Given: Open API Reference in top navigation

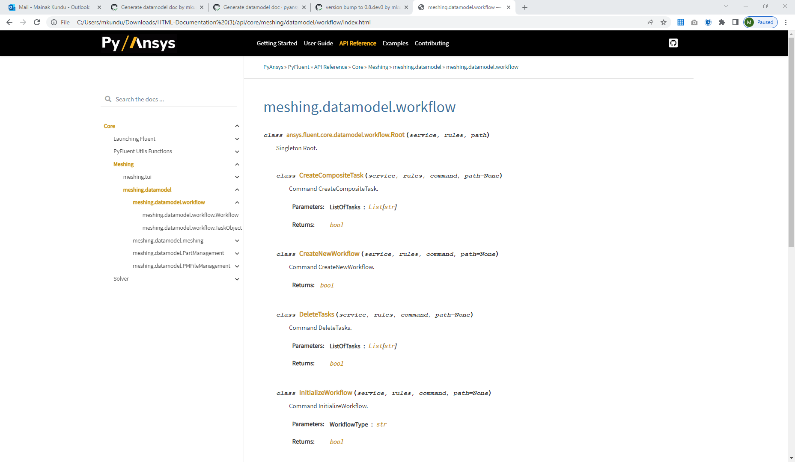Looking at the screenshot, I should click(x=357, y=43).
